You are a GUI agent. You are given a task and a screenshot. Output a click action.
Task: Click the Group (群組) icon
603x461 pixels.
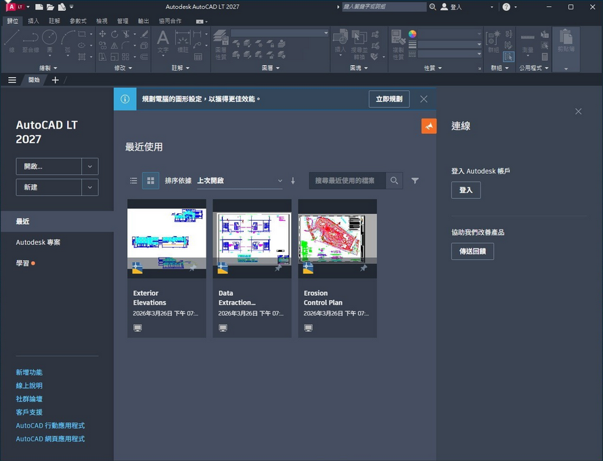[493, 41]
